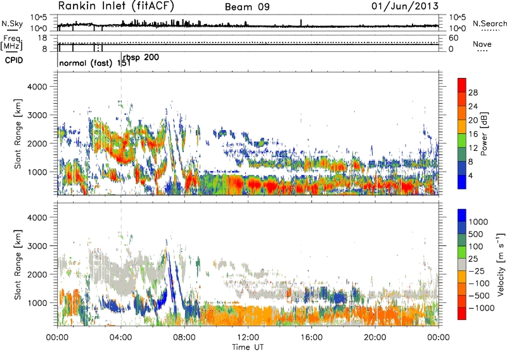Click 'Slant Range [km]' label of power panel

18,134
